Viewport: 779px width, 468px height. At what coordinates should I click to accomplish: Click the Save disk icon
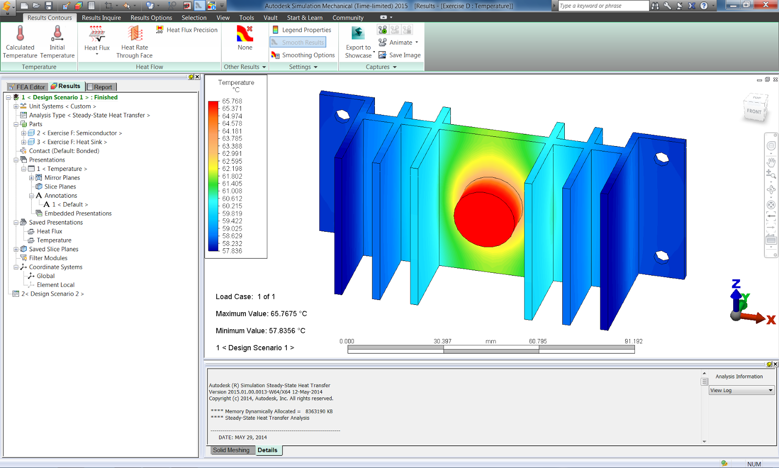(48, 6)
